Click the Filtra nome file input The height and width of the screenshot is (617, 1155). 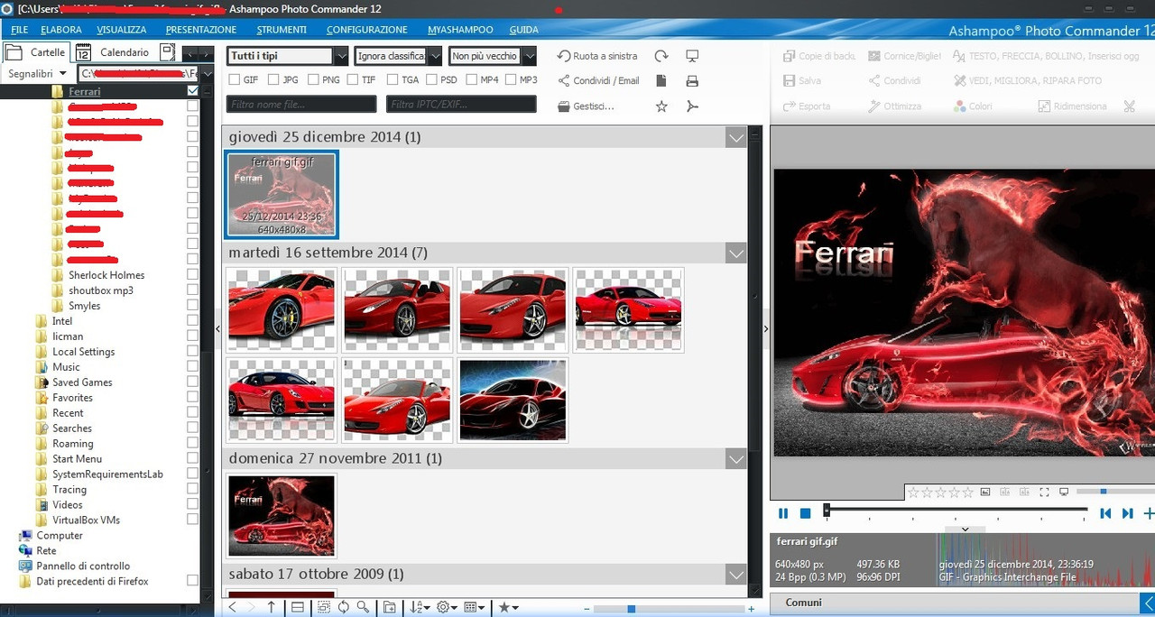tap(300, 105)
